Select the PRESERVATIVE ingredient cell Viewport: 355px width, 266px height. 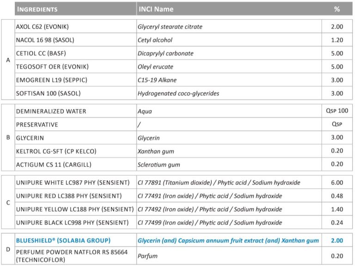click(x=37, y=124)
